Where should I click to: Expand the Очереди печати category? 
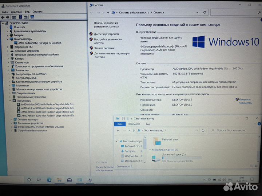click(10, 93)
